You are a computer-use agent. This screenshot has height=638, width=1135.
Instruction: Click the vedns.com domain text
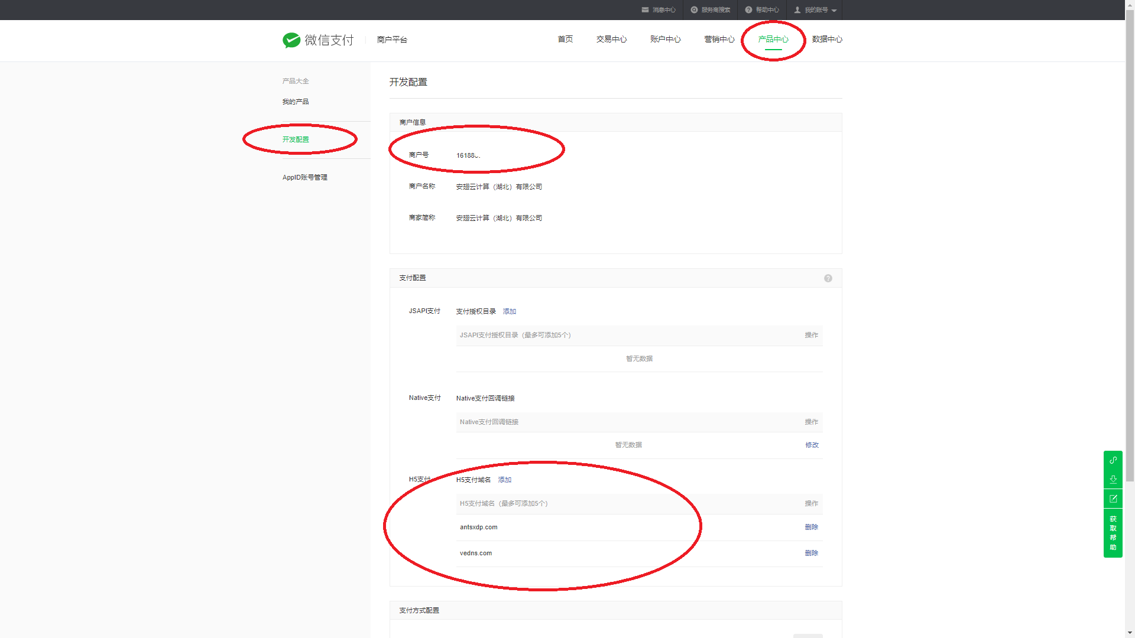476,553
